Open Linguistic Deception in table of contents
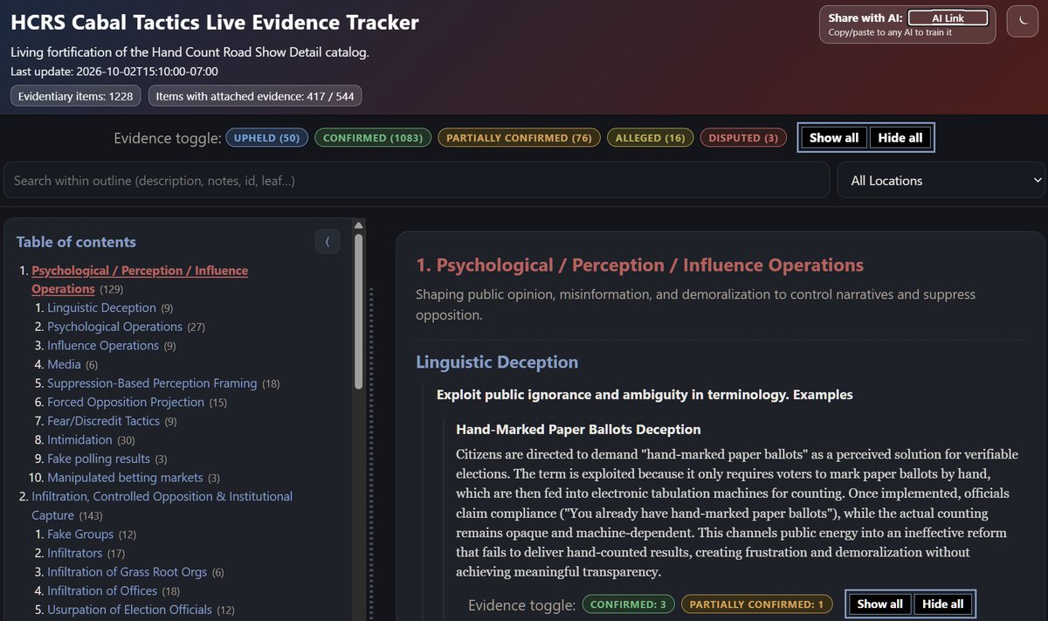The width and height of the screenshot is (1048, 621). coord(102,308)
